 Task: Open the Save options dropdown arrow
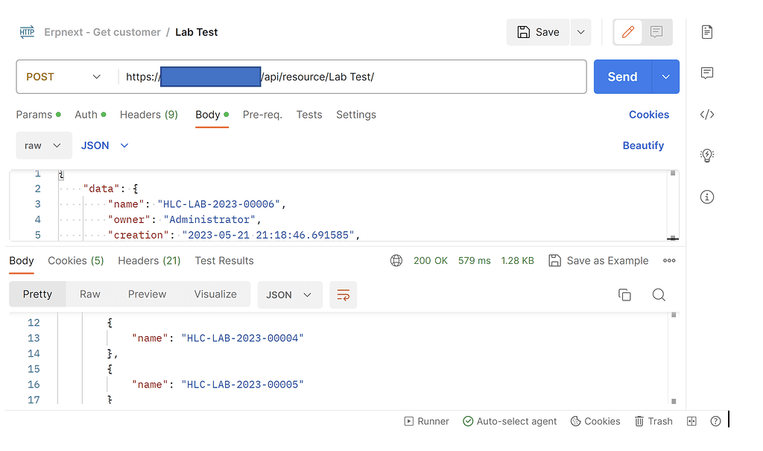point(580,32)
